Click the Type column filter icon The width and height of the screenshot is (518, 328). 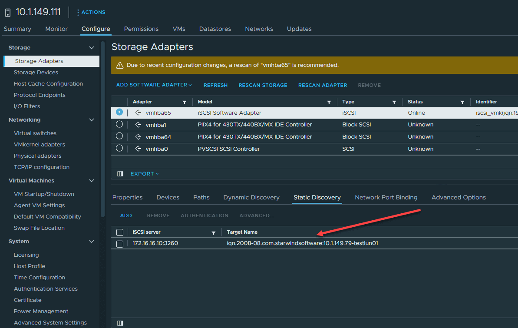pyautogui.click(x=394, y=102)
